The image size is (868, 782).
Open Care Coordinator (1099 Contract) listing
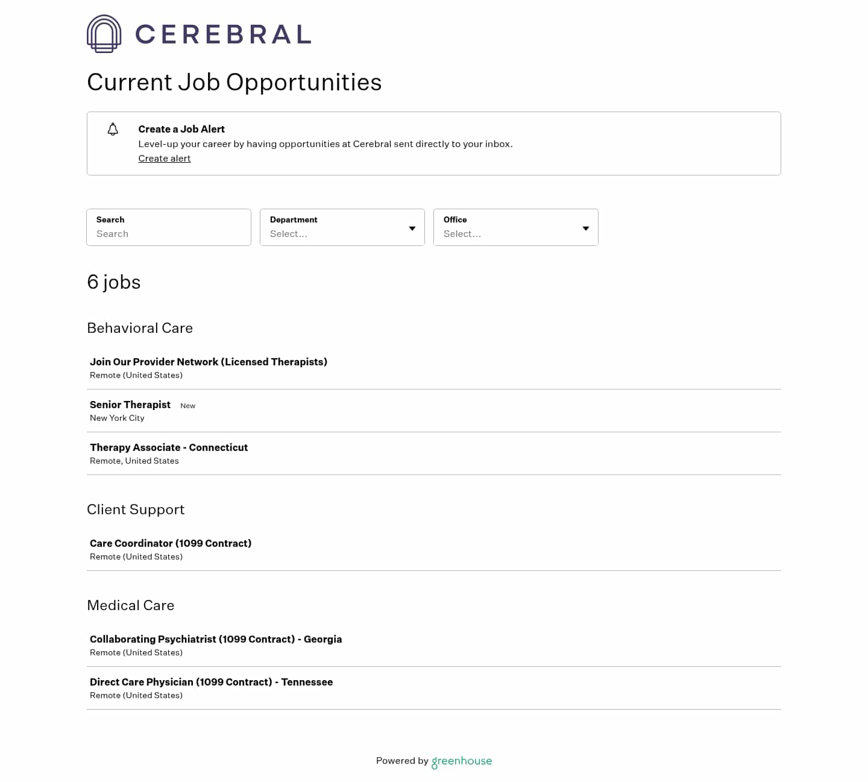171,543
